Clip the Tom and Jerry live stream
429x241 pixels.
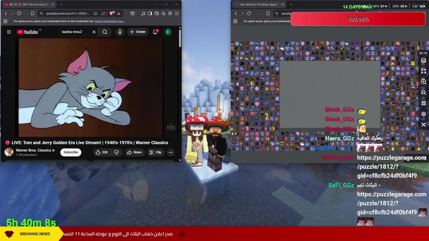click(x=155, y=152)
